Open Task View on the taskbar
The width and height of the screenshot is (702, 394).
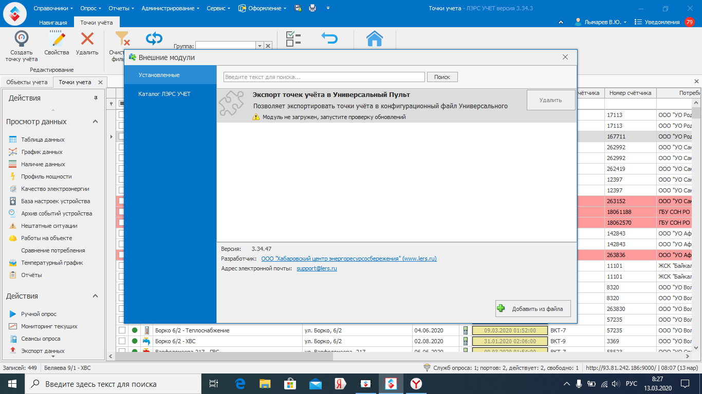pyautogui.click(x=214, y=384)
